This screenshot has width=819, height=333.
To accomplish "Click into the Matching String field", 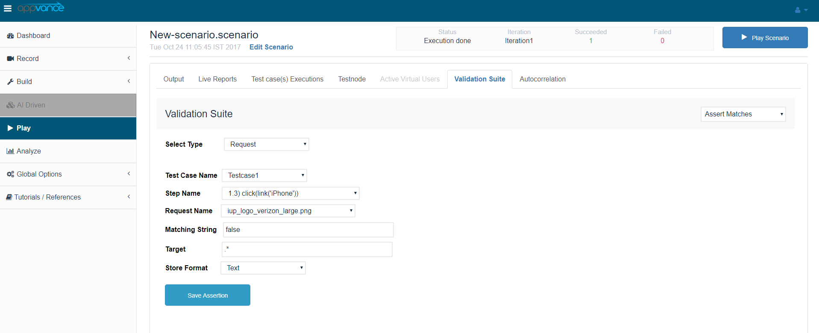I will point(308,230).
